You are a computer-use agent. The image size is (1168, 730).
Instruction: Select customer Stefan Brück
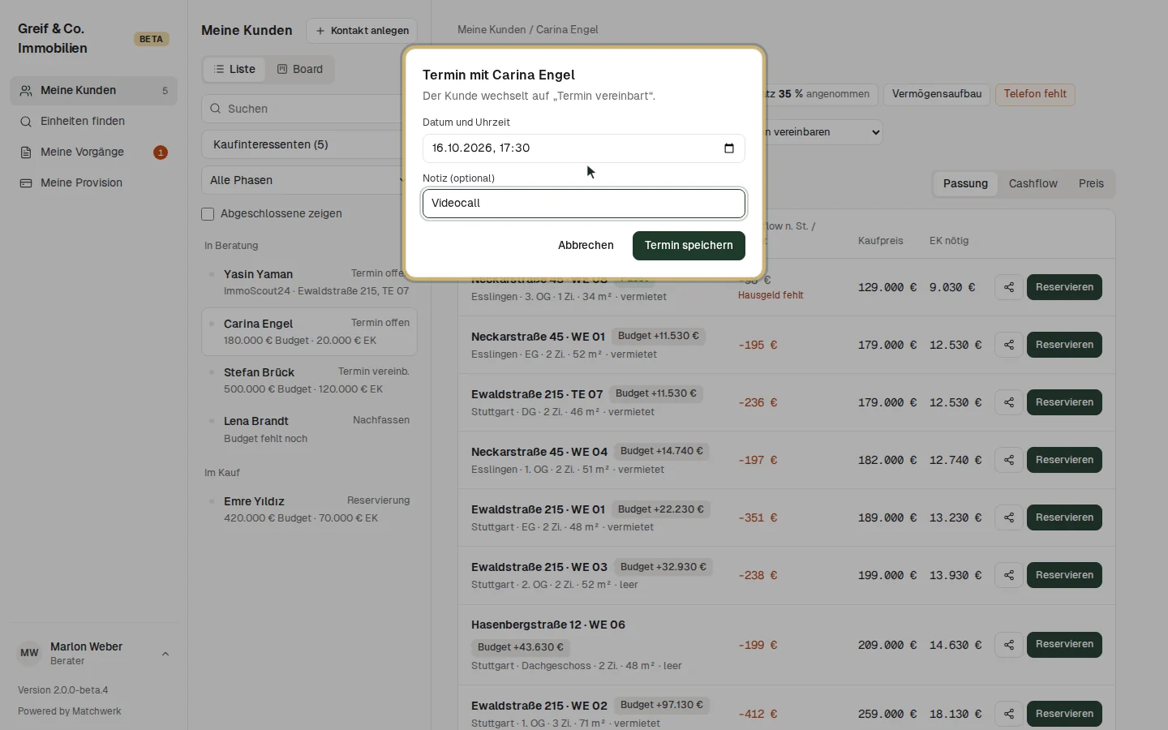[309, 380]
